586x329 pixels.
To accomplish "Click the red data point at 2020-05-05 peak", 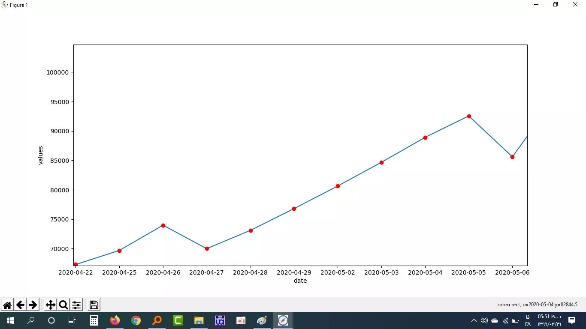I will pyautogui.click(x=469, y=116).
